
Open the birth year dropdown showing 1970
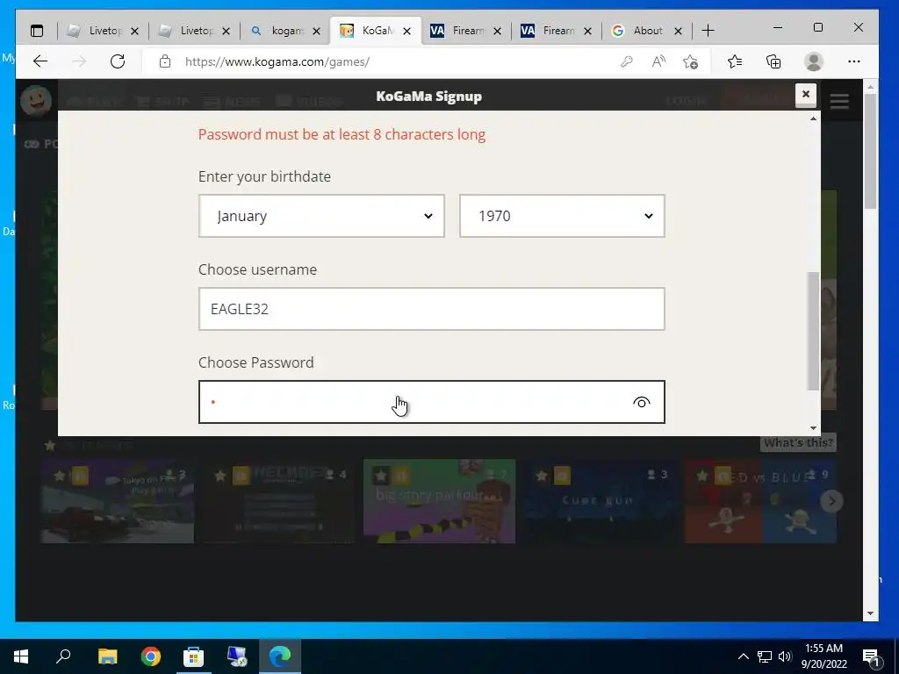tap(562, 216)
